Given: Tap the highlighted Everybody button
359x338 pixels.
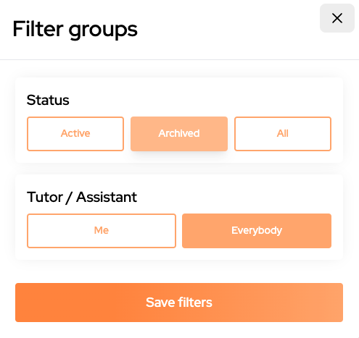Looking at the screenshot, I should click(x=257, y=231).
